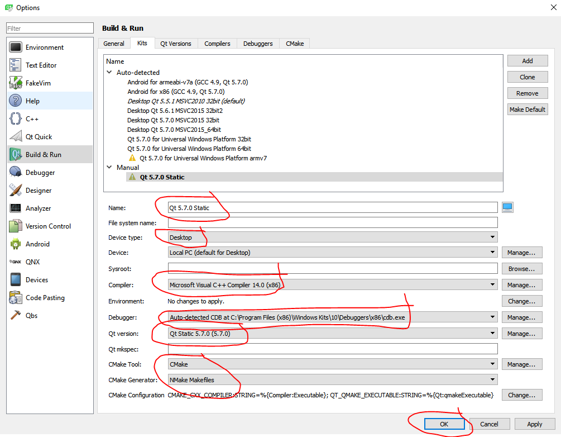Viewport: 561px width, 437px height.
Task: Open the Device type dropdown
Action: coord(333,237)
